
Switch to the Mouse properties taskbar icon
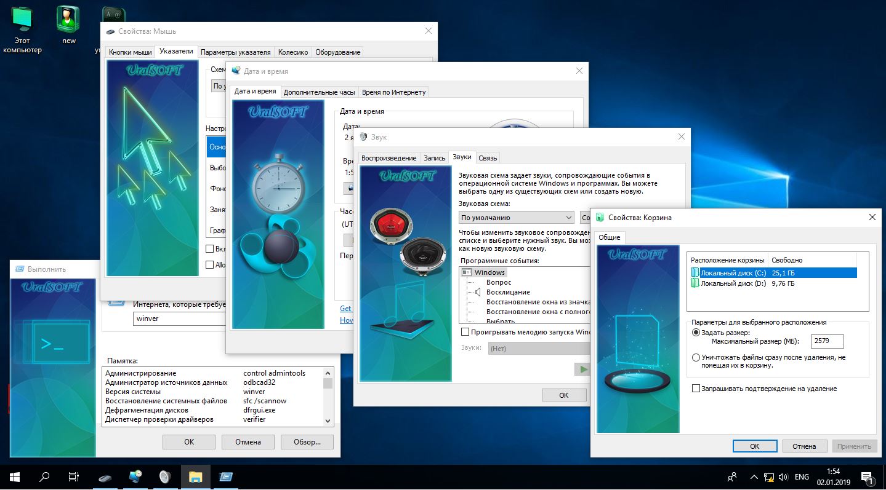coord(105,476)
